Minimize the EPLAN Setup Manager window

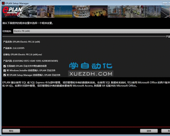165,3
